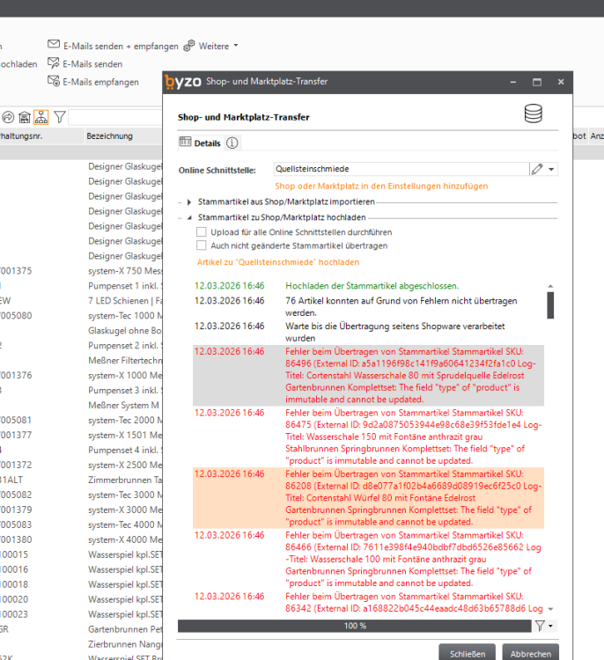Switch to the Details tab
Screen dimensions: 604x660
pyautogui.click(x=200, y=143)
